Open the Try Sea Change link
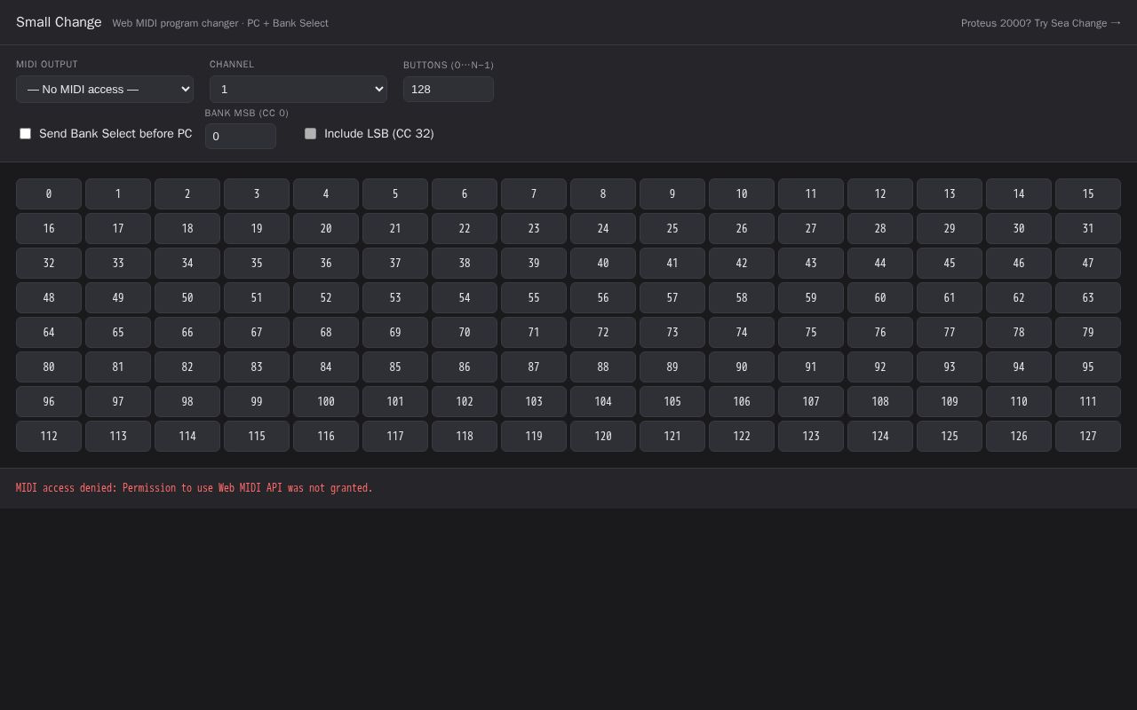 [1041, 23]
